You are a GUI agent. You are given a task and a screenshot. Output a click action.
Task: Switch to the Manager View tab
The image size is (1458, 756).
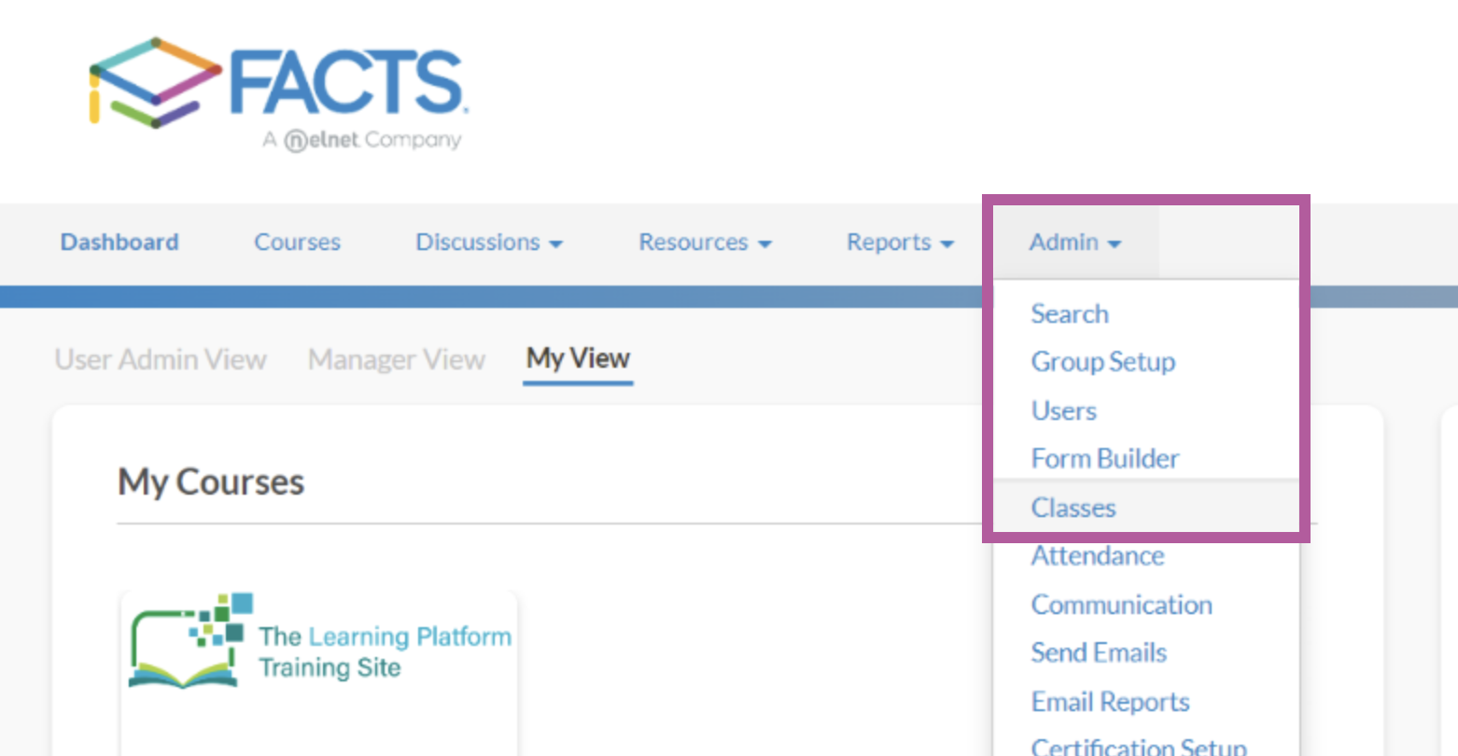click(x=396, y=358)
